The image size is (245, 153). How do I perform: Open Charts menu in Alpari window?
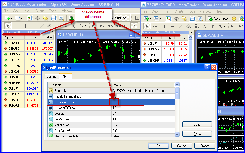click(x=40, y=11)
